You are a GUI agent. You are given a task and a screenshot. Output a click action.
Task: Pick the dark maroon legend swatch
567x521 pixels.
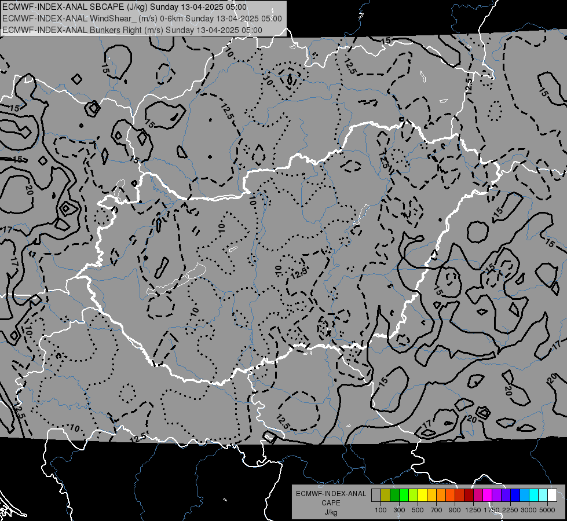[x=469, y=495]
